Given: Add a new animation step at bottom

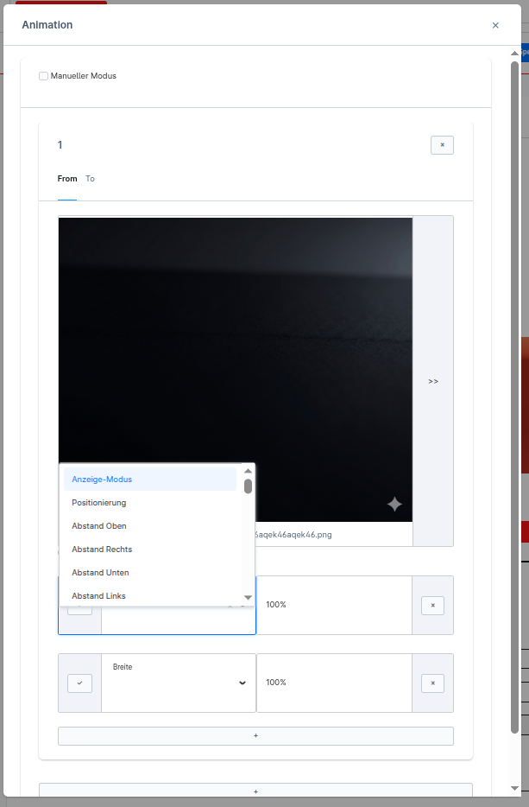Looking at the screenshot, I should pos(255,790).
